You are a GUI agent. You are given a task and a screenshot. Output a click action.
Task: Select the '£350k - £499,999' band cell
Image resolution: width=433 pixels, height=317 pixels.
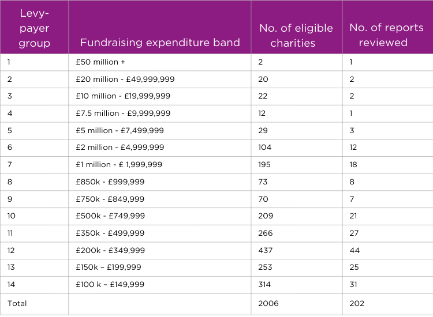tap(110, 233)
